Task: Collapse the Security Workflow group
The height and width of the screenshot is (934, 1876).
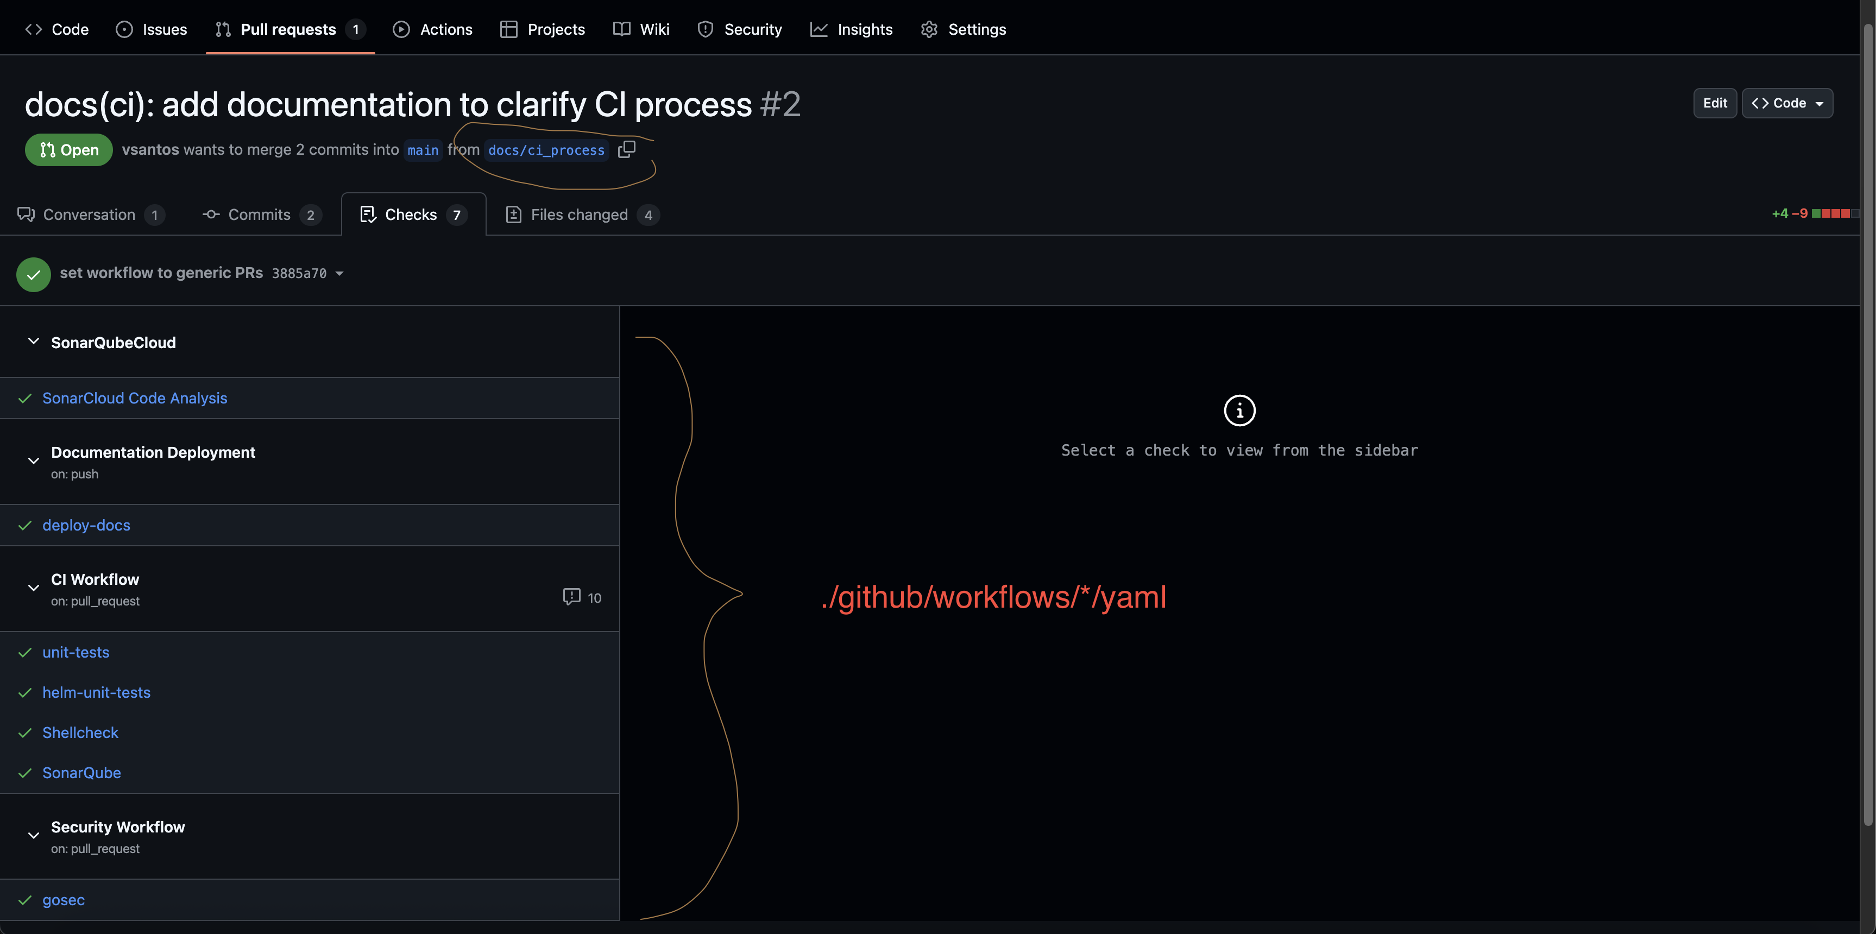Action: pos(34,836)
